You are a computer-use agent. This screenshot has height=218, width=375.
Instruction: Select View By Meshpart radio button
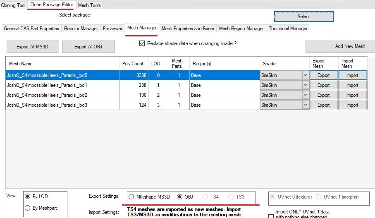(x=28, y=208)
